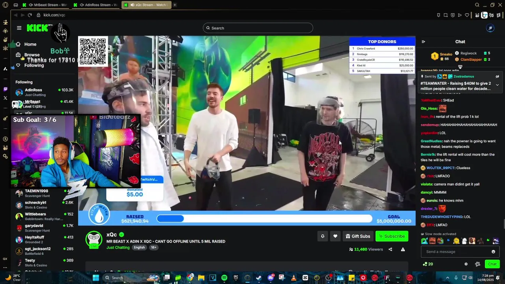Collapse the chat panel with the arrow icon
This screenshot has width=505, height=284.
coord(423,42)
